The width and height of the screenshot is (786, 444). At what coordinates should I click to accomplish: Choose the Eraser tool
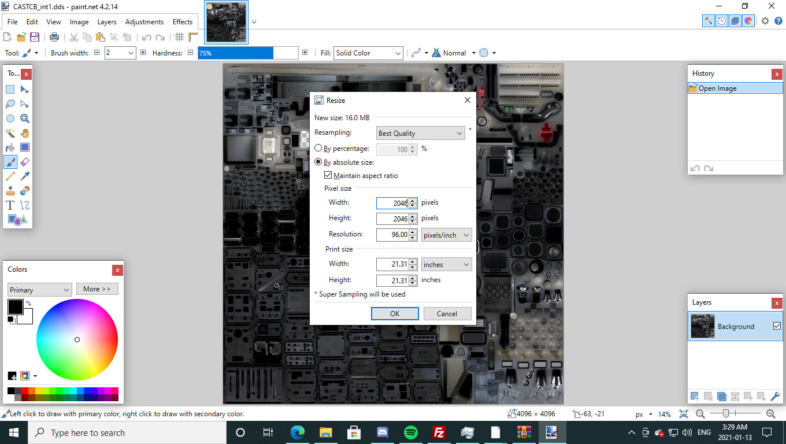point(25,162)
